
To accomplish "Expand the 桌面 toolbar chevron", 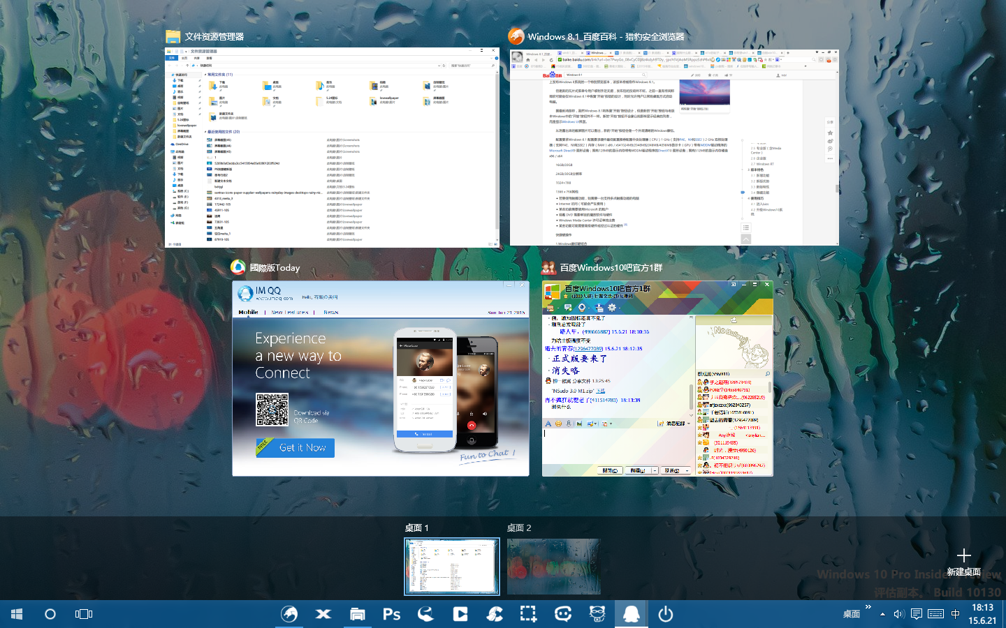I will pyautogui.click(x=868, y=607).
